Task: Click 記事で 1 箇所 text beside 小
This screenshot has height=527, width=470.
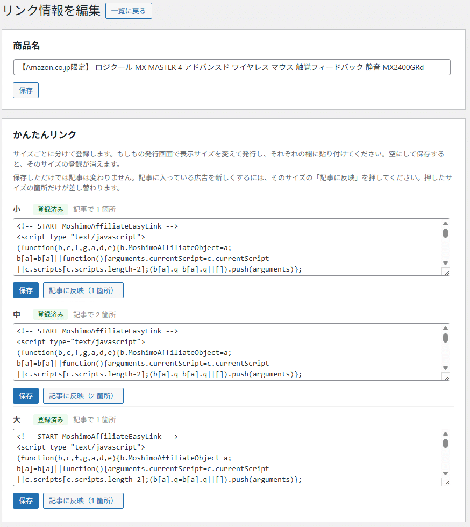Action: 95,209
